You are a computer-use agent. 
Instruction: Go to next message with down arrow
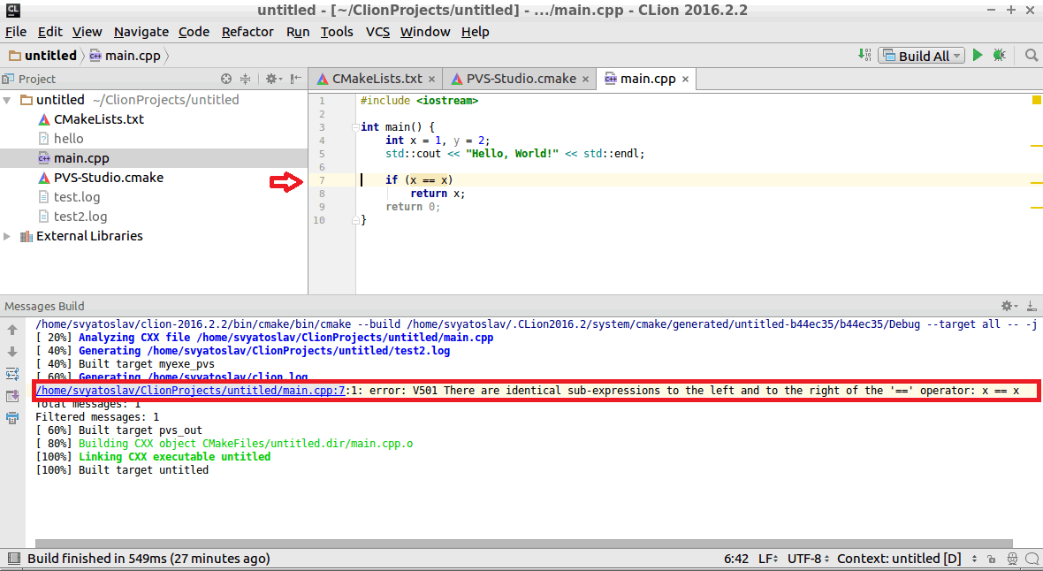[x=12, y=352]
